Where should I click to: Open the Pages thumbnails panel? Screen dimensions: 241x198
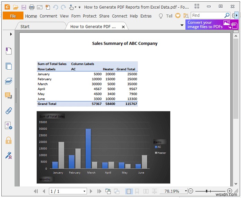[x=9, y=66]
